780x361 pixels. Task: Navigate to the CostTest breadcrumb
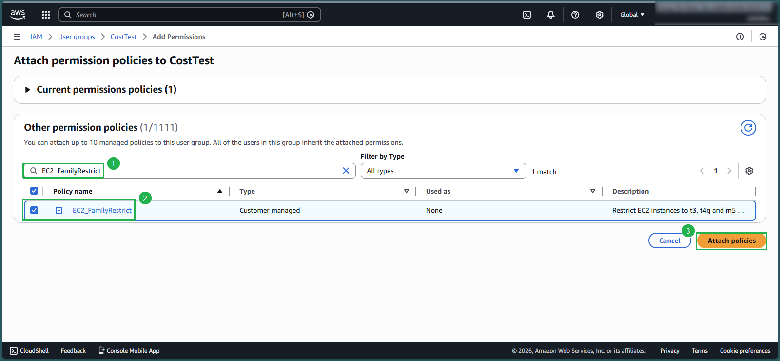pyautogui.click(x=123, y=37)
